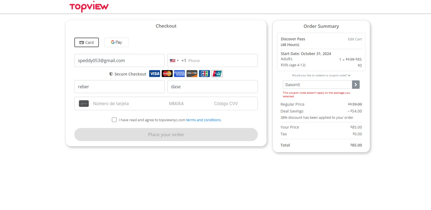This screenshot has height=210, width=431.
Task: Click the Mastercard logo
Action: 167,74
